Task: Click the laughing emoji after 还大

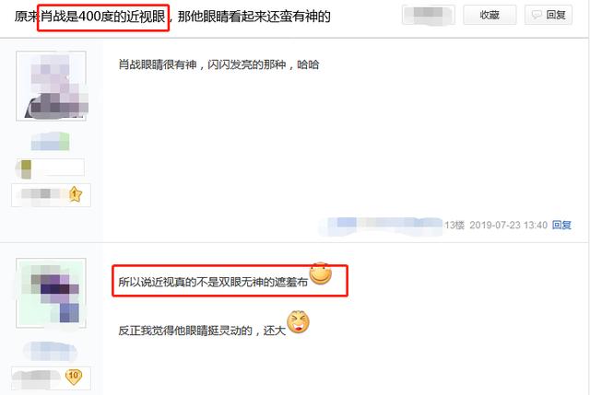Action: click(x=298, y=322)
